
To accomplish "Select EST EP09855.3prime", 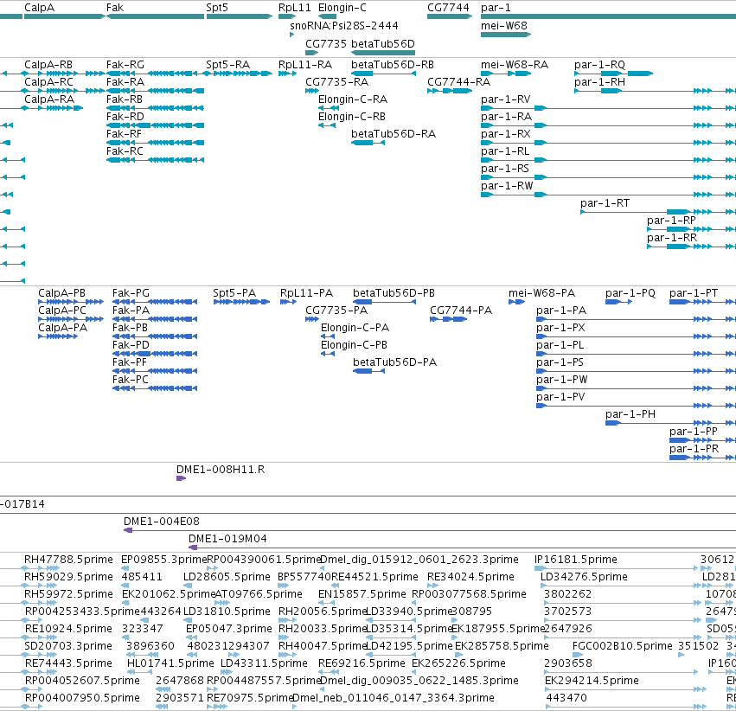I will point(125,568).
